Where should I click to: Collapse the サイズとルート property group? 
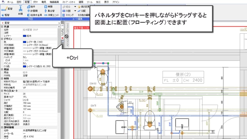[2, 91]
